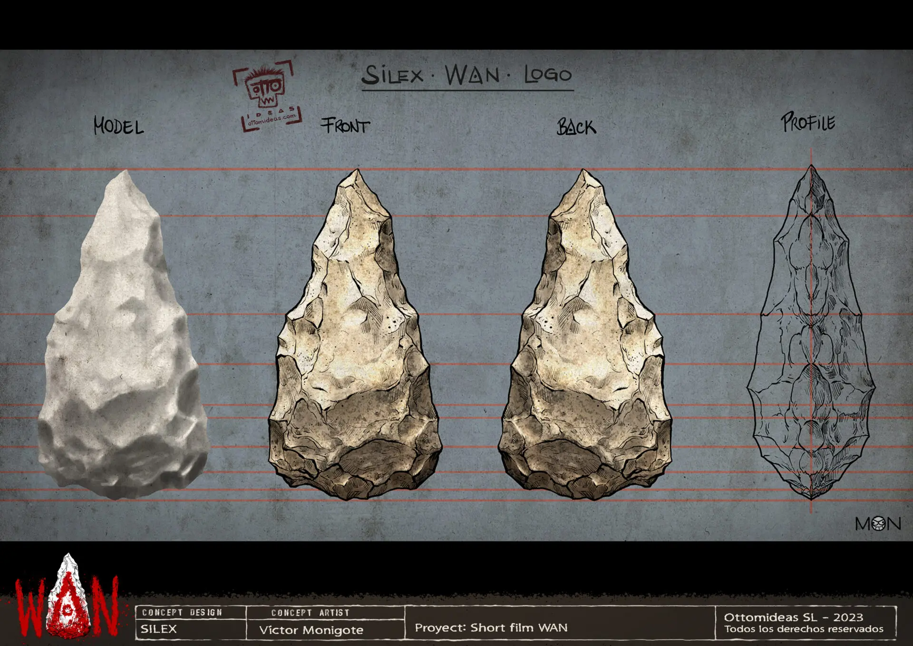Click the 'Silex · WAN · Logo' title
The height and width of the screenshot is (646, 913).
(467, 76)
